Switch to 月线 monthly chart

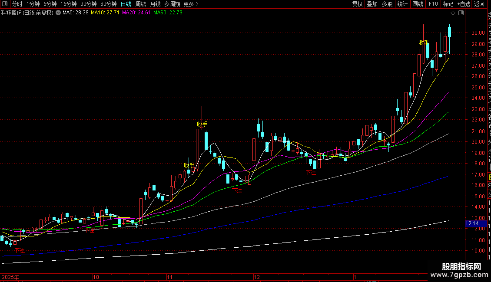click(x=155, y=4)
